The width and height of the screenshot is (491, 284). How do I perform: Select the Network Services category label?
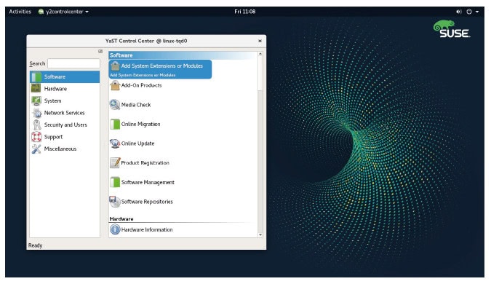click(x=64, y=113)
